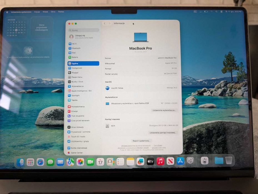The height and width of the screenshot is (194, 258).
Task: Open Photos from the Dock
Action: [x=80, y=162]
